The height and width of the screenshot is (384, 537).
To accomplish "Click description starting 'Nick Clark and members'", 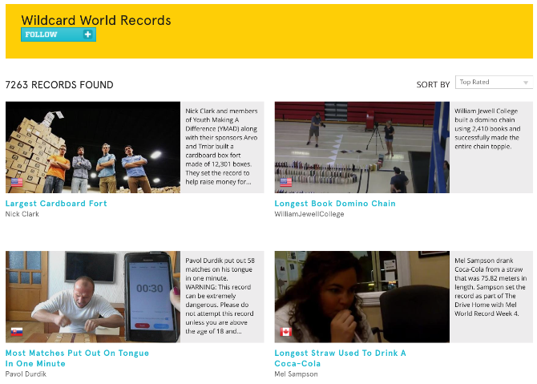I will 221,146.
